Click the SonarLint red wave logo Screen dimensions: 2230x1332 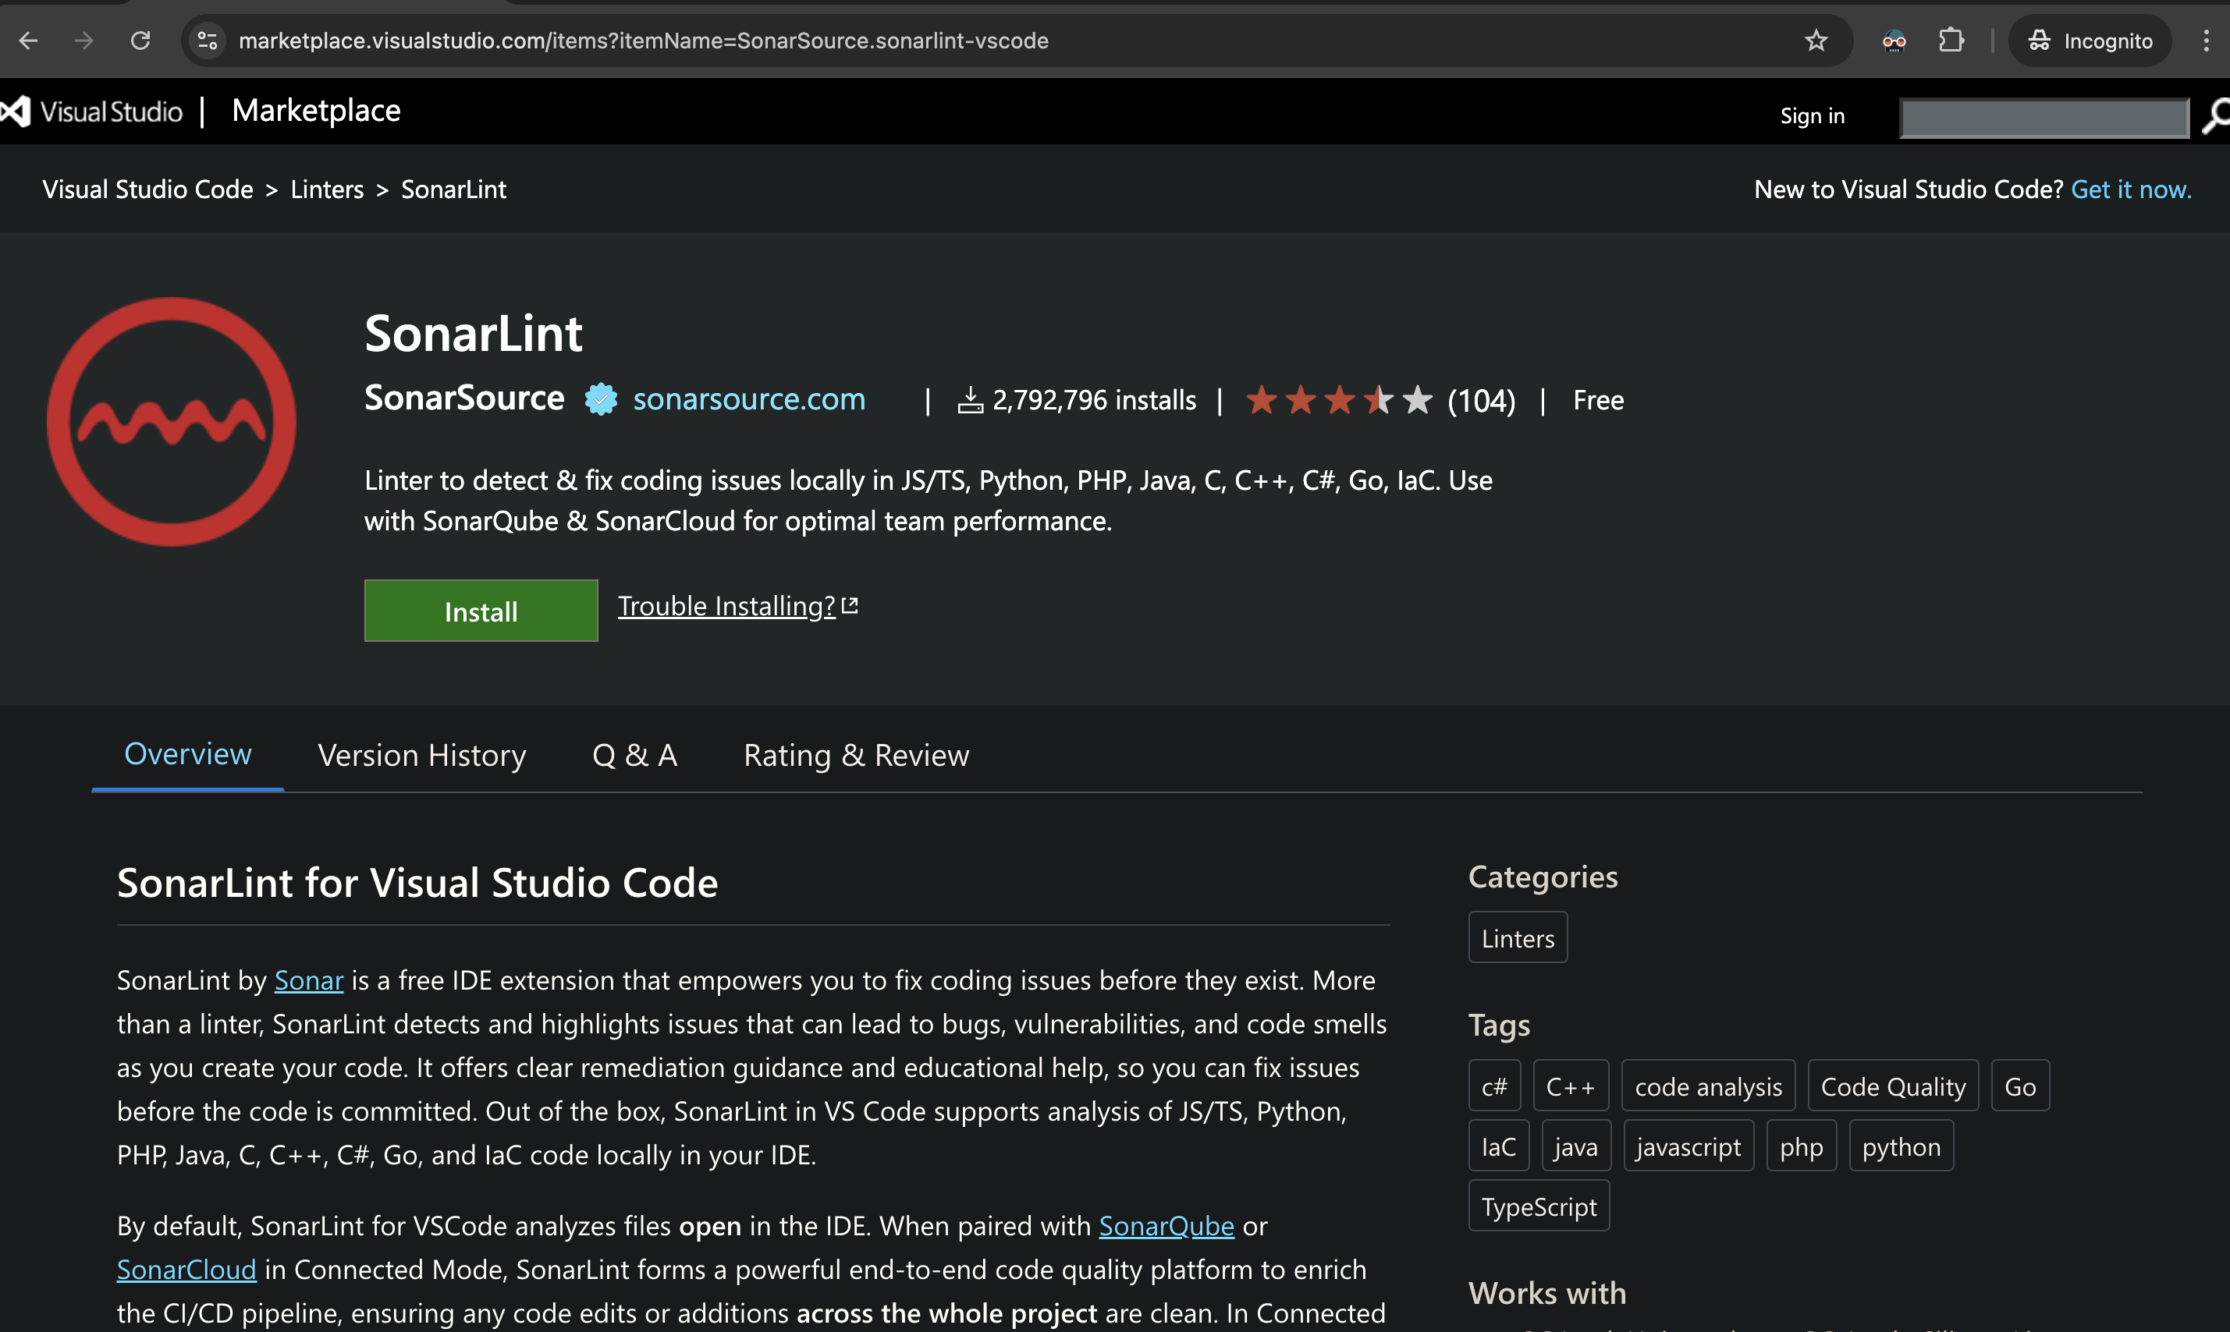point(172,421)
